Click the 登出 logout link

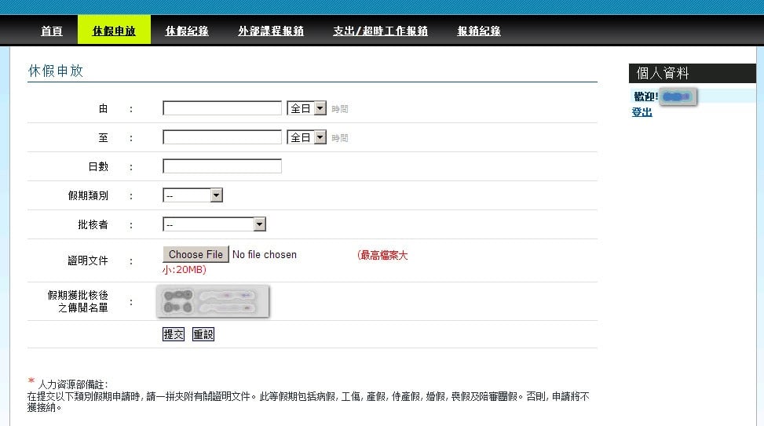pos(642,112)
